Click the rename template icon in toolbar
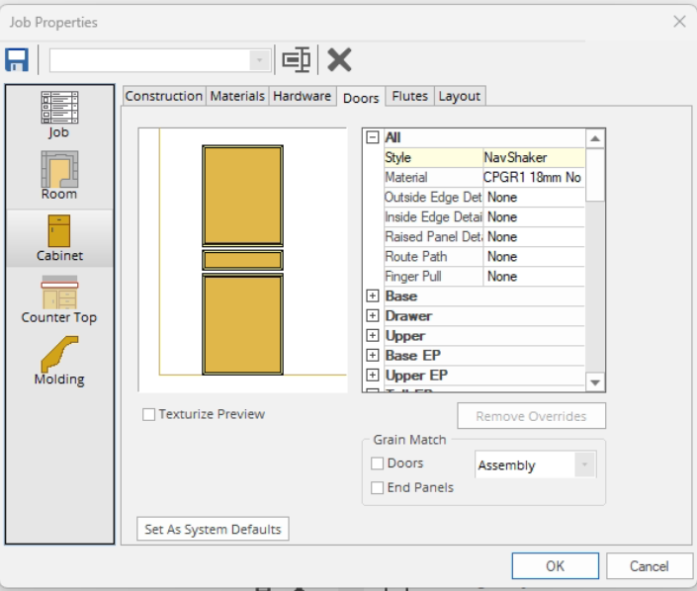The width and height of the screenshot is (697, 591). pos(296,59)
